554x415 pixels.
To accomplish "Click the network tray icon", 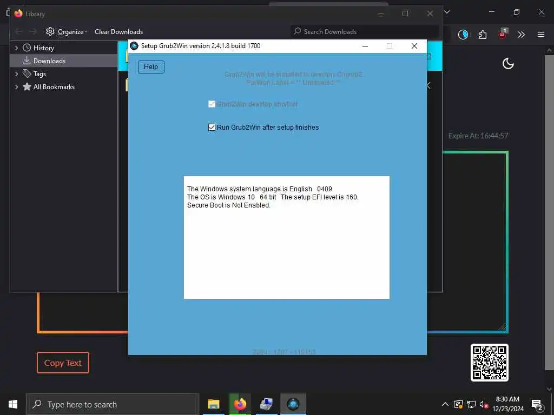I will click(471, 404).
